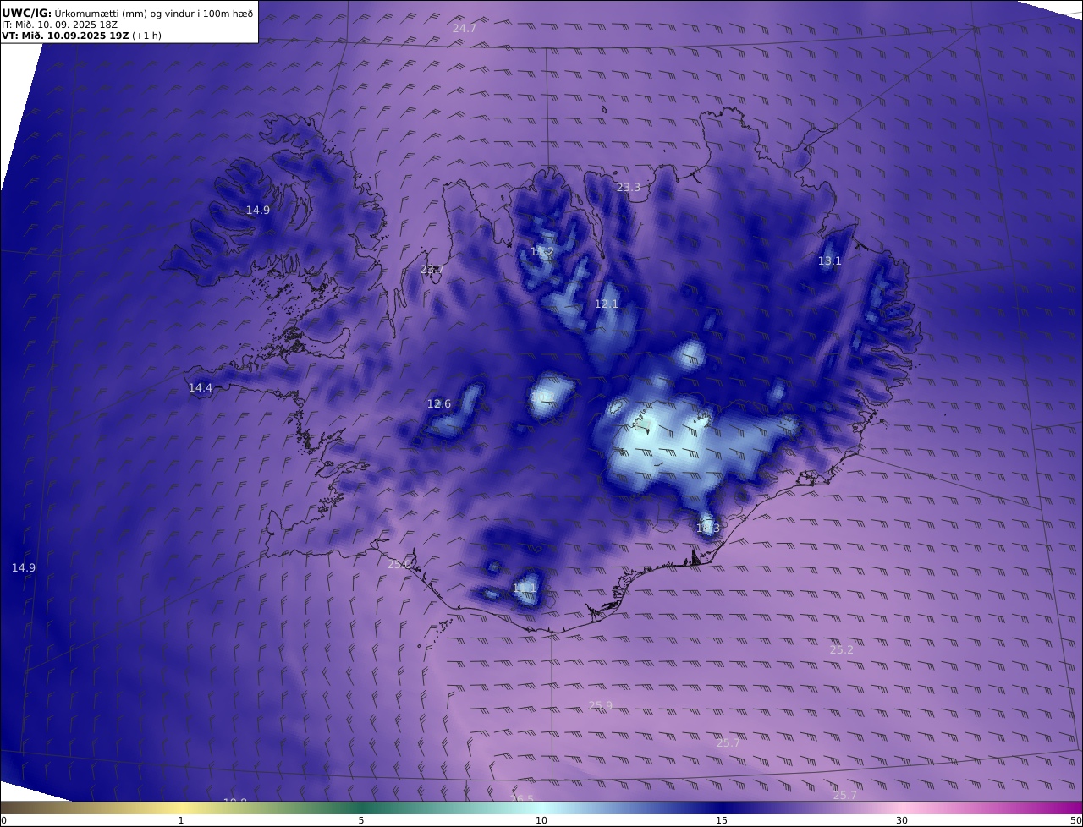1083x827 pixels.
Task: Select the 24.7 value label on the map
Action: 465,28
